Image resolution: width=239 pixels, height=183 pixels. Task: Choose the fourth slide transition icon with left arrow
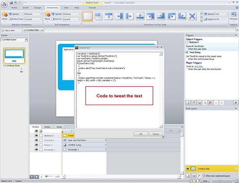[119, 16]
